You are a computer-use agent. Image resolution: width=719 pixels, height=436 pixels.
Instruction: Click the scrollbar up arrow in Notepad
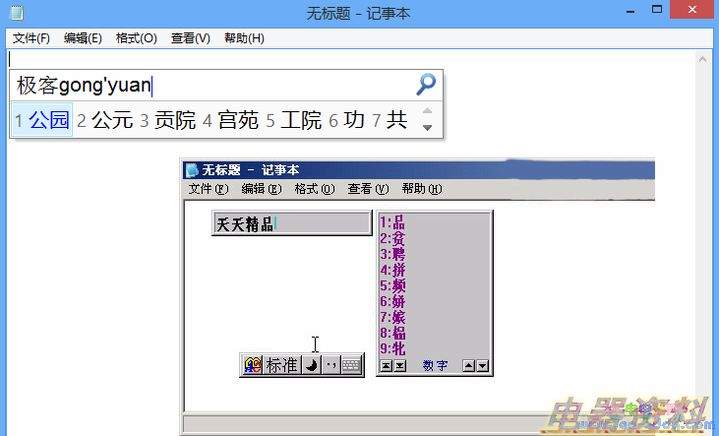coord(702,59)
